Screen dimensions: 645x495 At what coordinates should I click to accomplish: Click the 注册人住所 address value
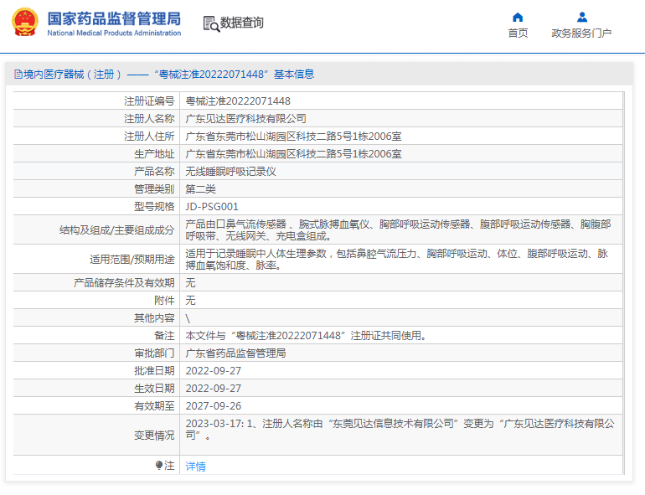click(x=293, y=137)
